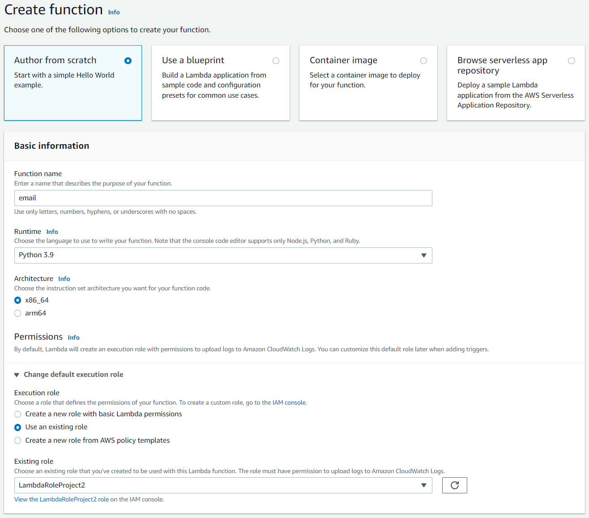Viewport: 589px width, 518px height.
Task: Select the Container image radio button
Action: click(423, 60)
